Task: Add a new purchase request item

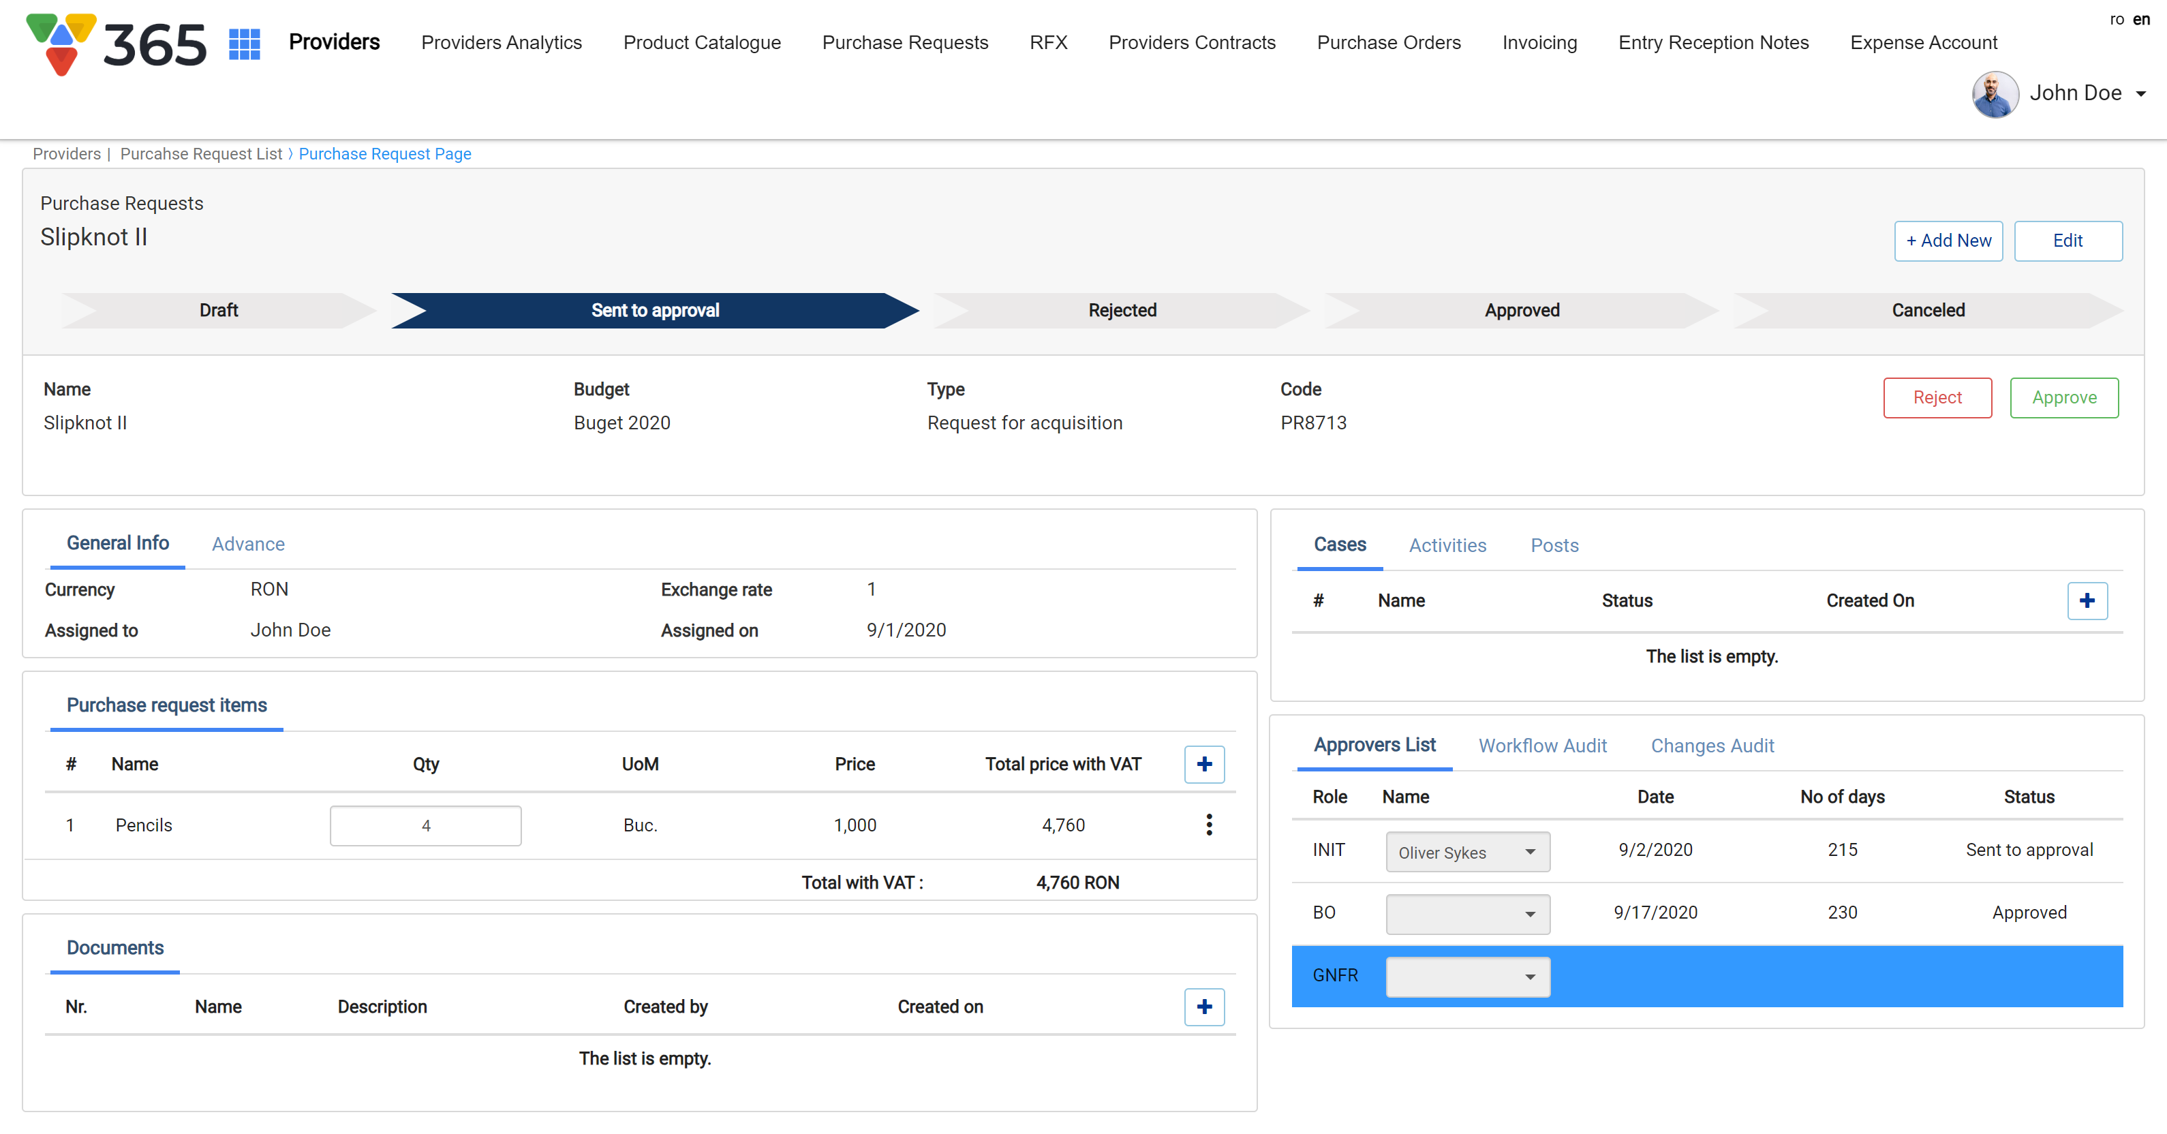Action: click(1204, 764)
